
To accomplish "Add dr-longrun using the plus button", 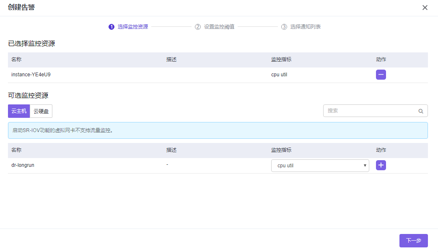I will click(381, 165).
